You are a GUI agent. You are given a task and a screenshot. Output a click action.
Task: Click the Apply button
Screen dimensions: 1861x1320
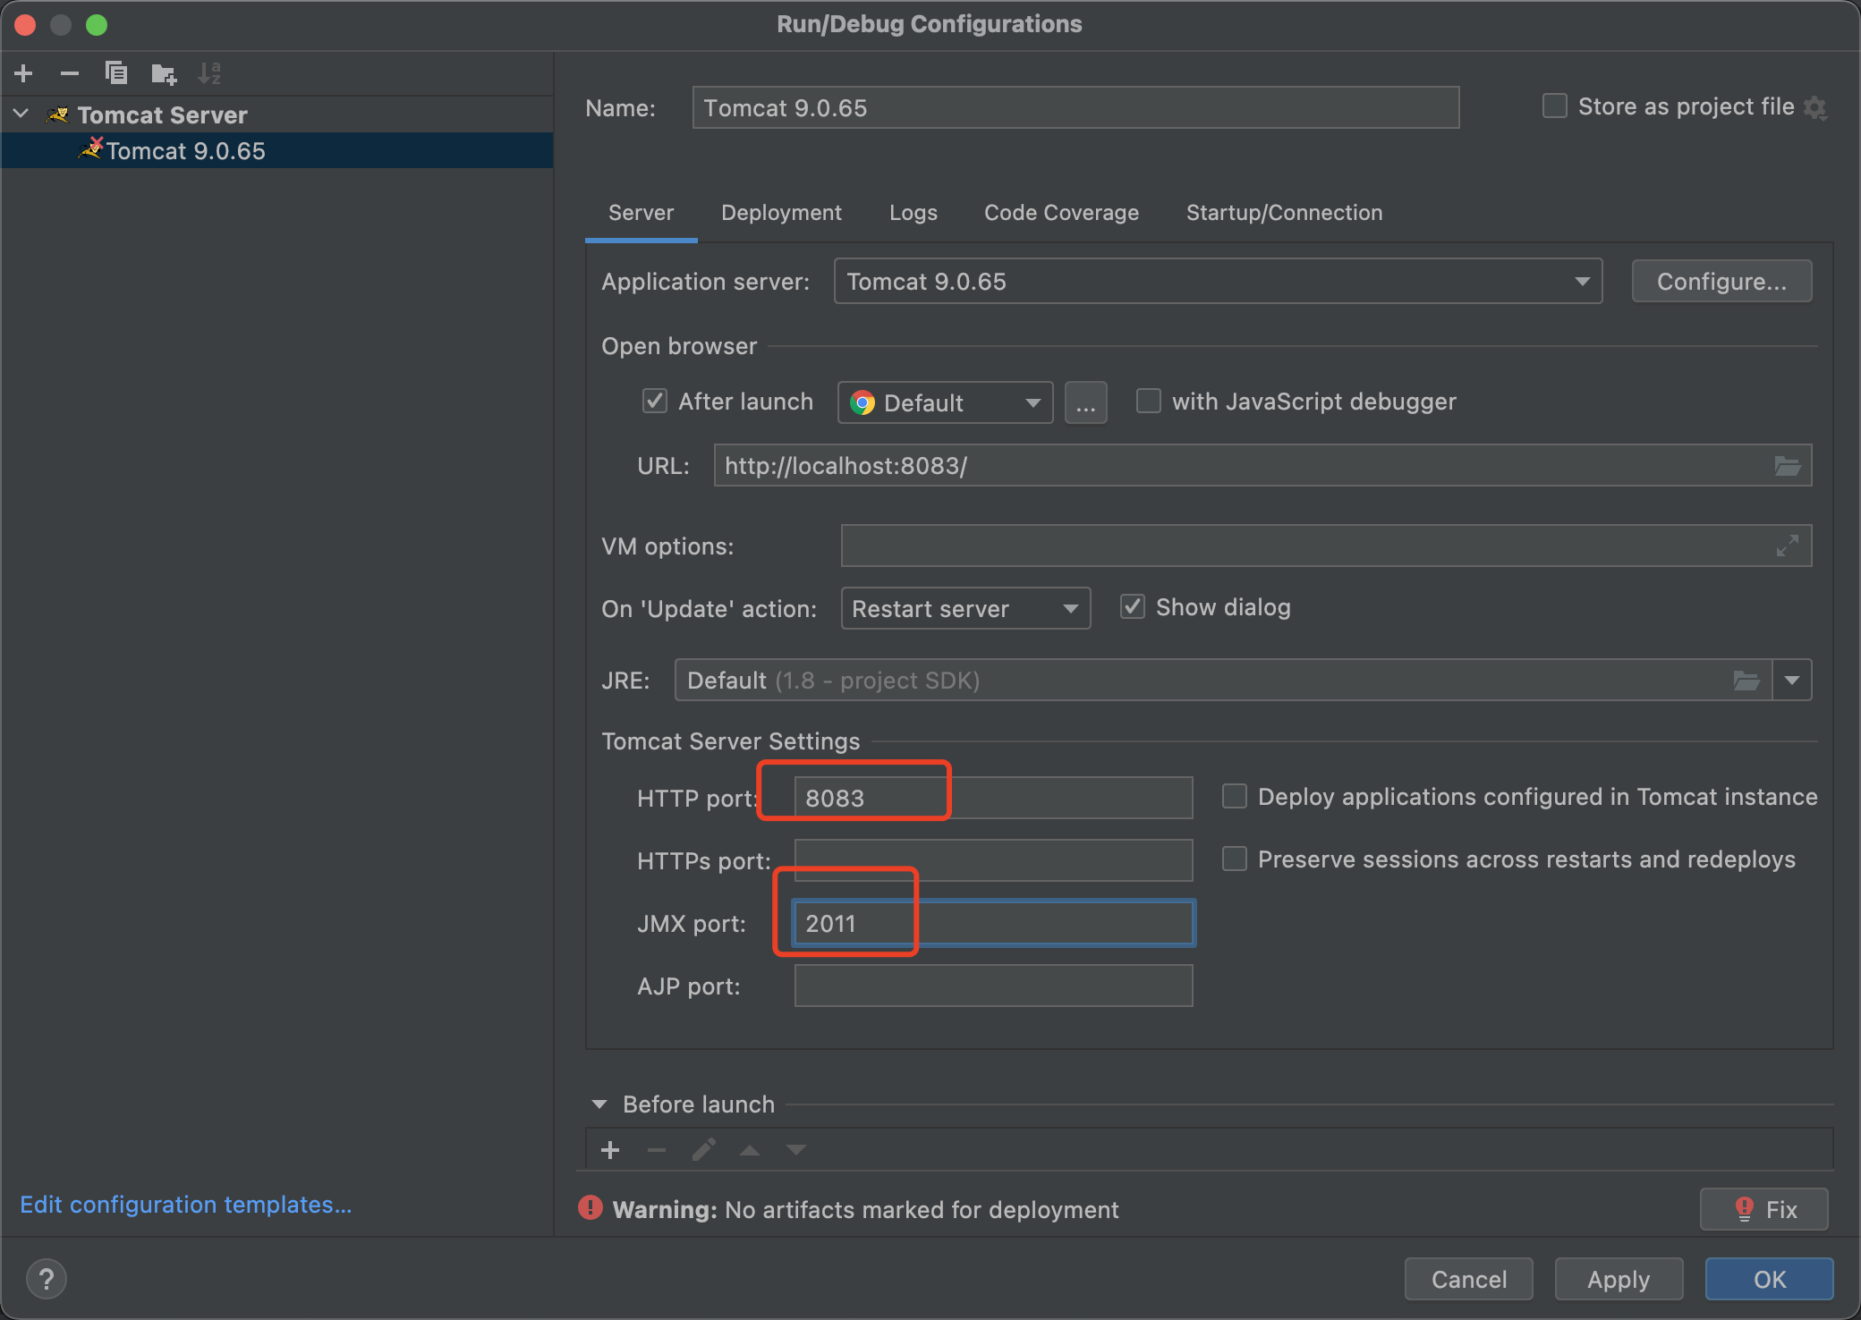click(x=1619, y=1279)
